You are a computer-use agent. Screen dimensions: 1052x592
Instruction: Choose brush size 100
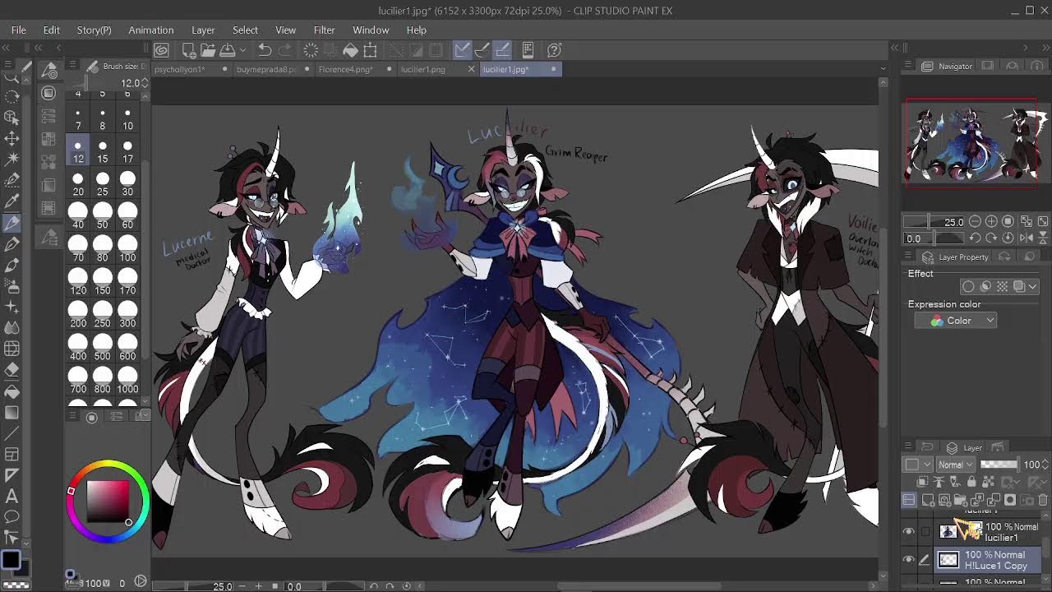coord(127,249)
